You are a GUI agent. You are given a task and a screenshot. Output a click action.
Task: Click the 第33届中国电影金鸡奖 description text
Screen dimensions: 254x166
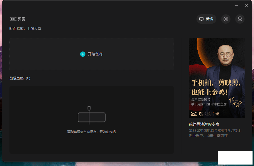pyautogui.click(x=215, y=133)
